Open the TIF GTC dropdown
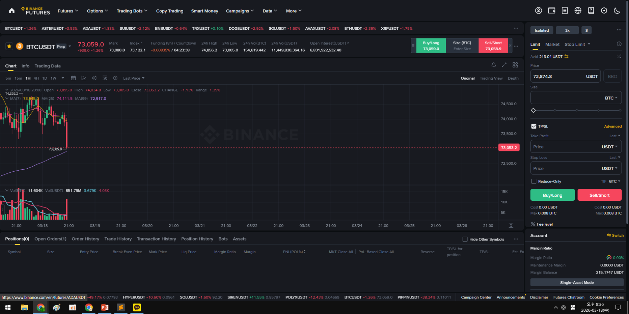The image size is (629, 314). point(614,181)
